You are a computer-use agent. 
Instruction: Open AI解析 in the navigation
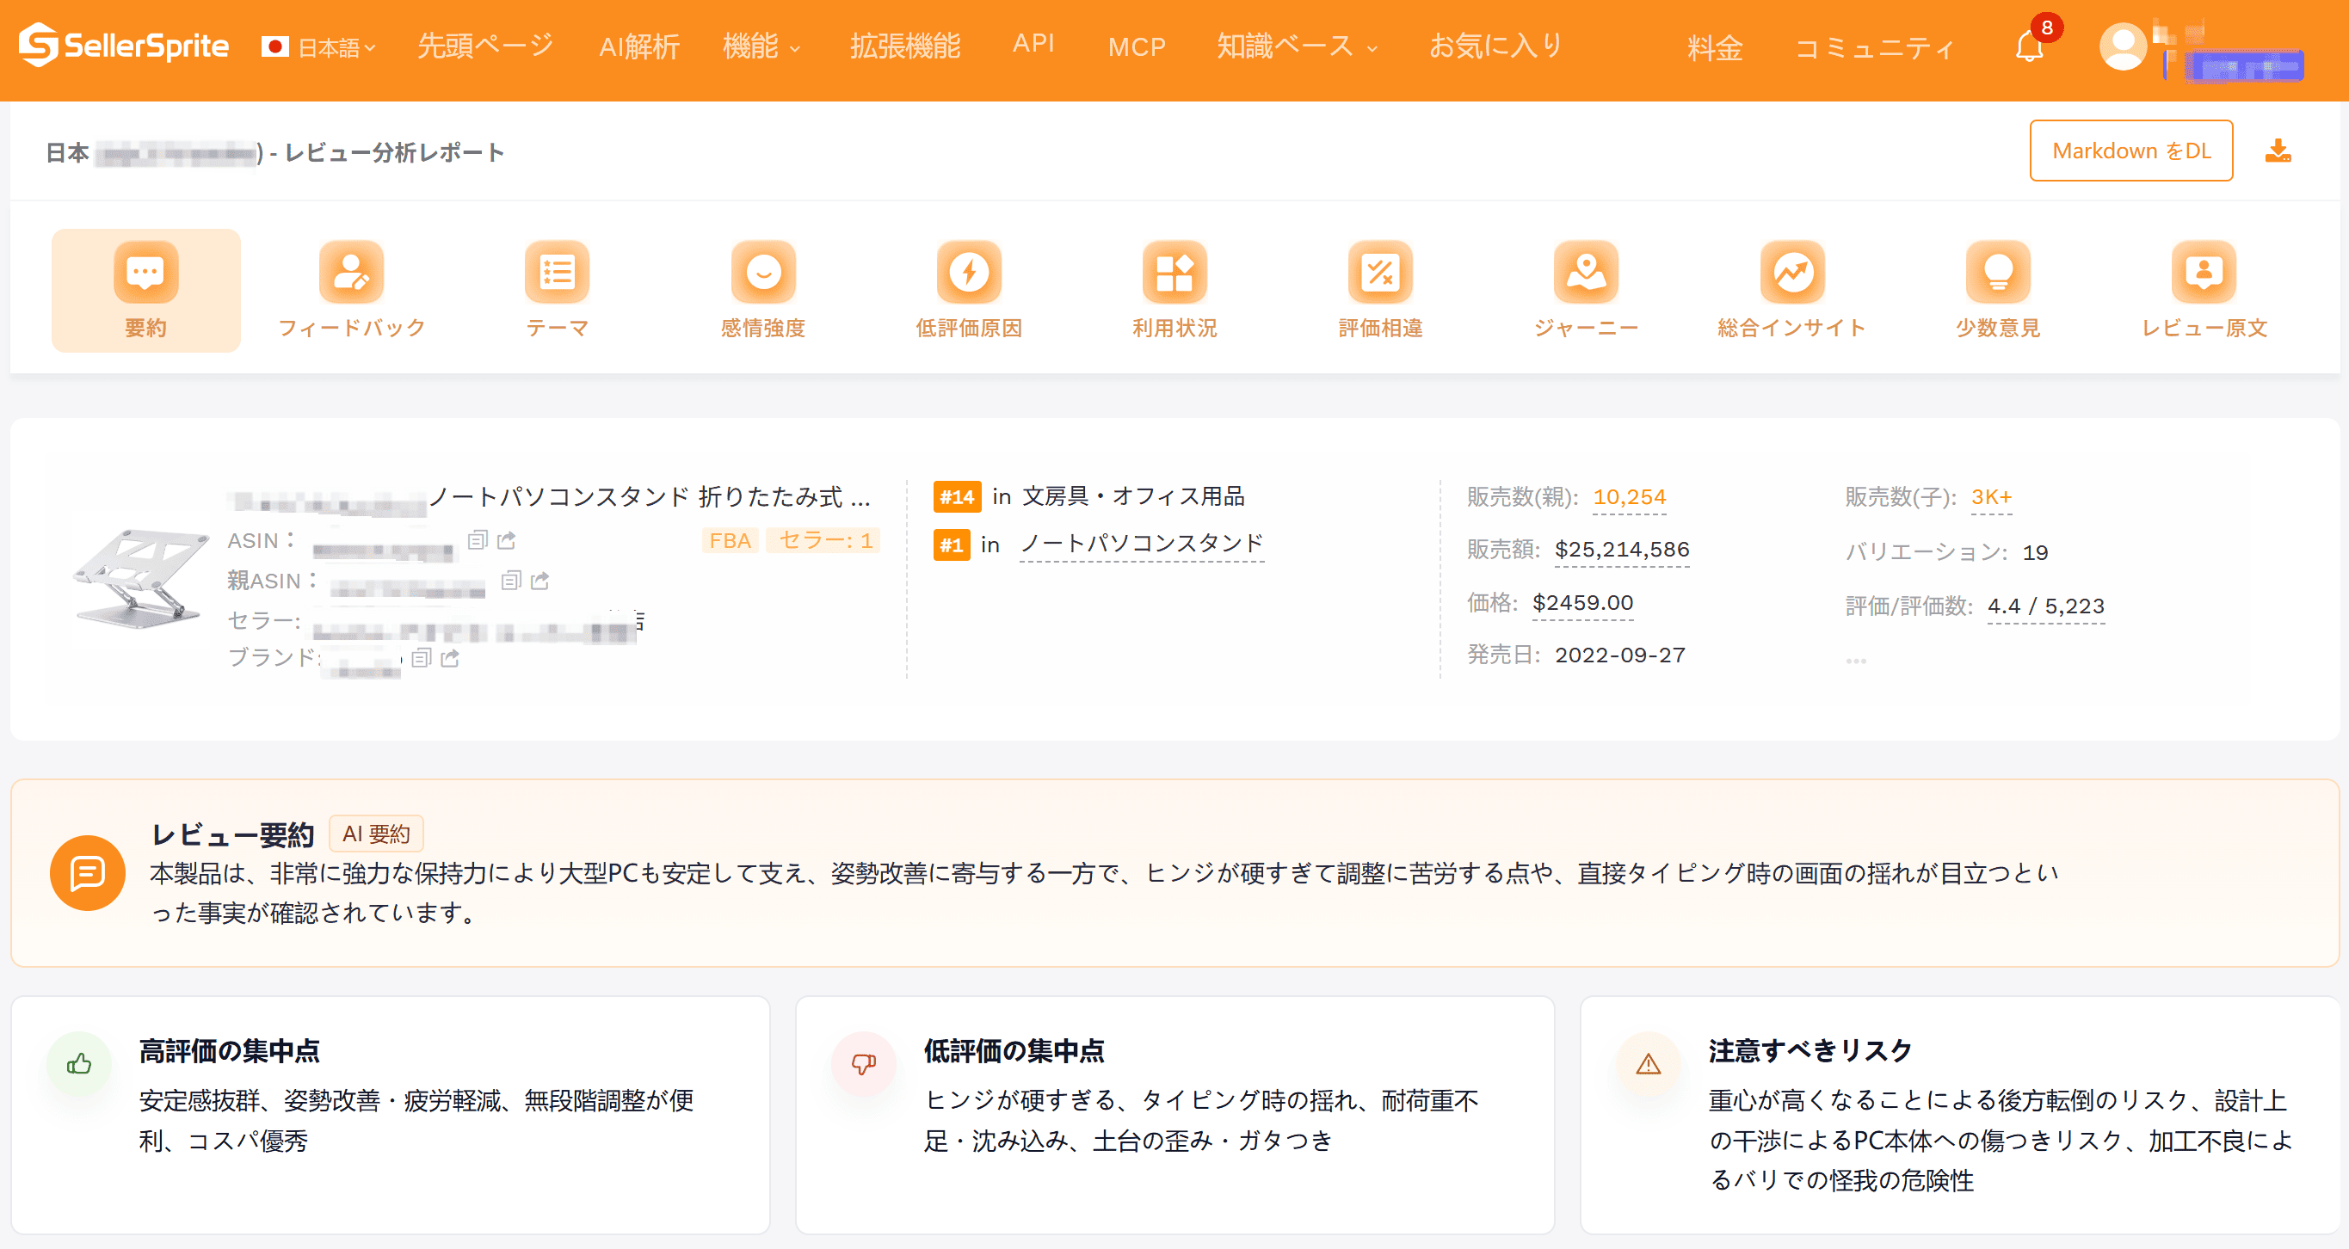(x=639, y=46)
